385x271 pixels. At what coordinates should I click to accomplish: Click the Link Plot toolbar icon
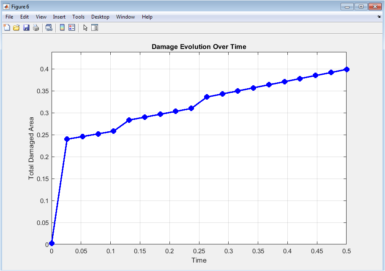(49, 28)
